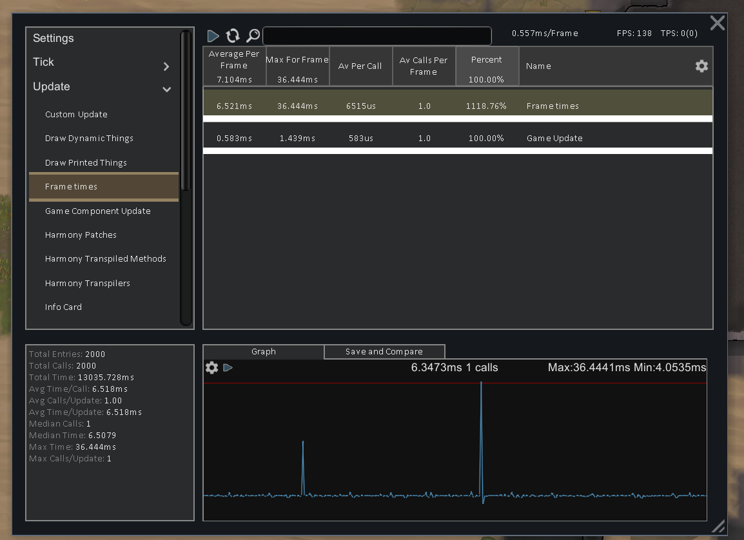The image size is (744, 540).
Task: Click Total Time 13035.728ms stat
Action: point(81,378)
